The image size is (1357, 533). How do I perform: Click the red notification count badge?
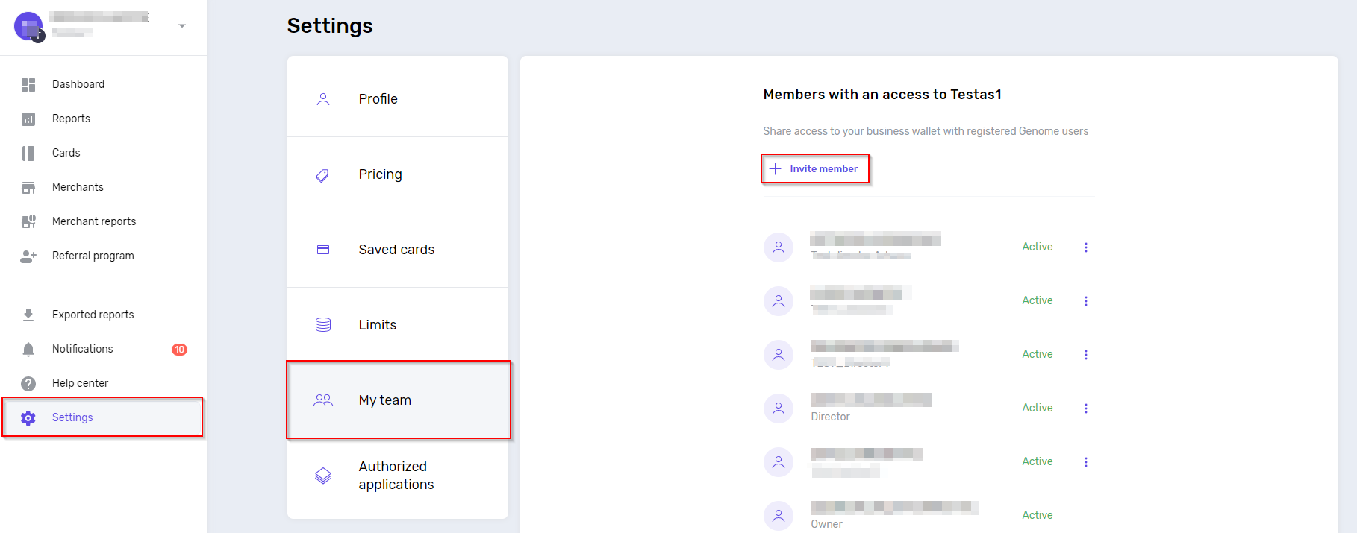tap(179, 350)
